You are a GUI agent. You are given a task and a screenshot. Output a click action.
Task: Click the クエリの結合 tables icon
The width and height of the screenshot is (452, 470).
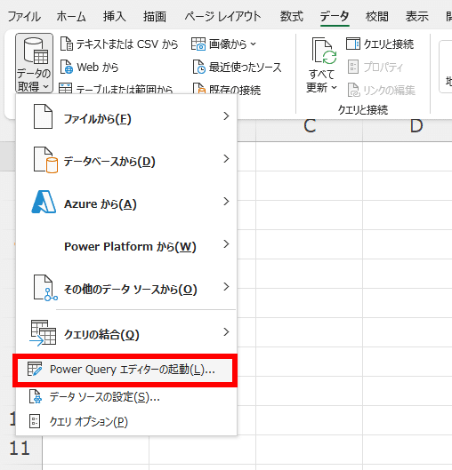[43, 332]
